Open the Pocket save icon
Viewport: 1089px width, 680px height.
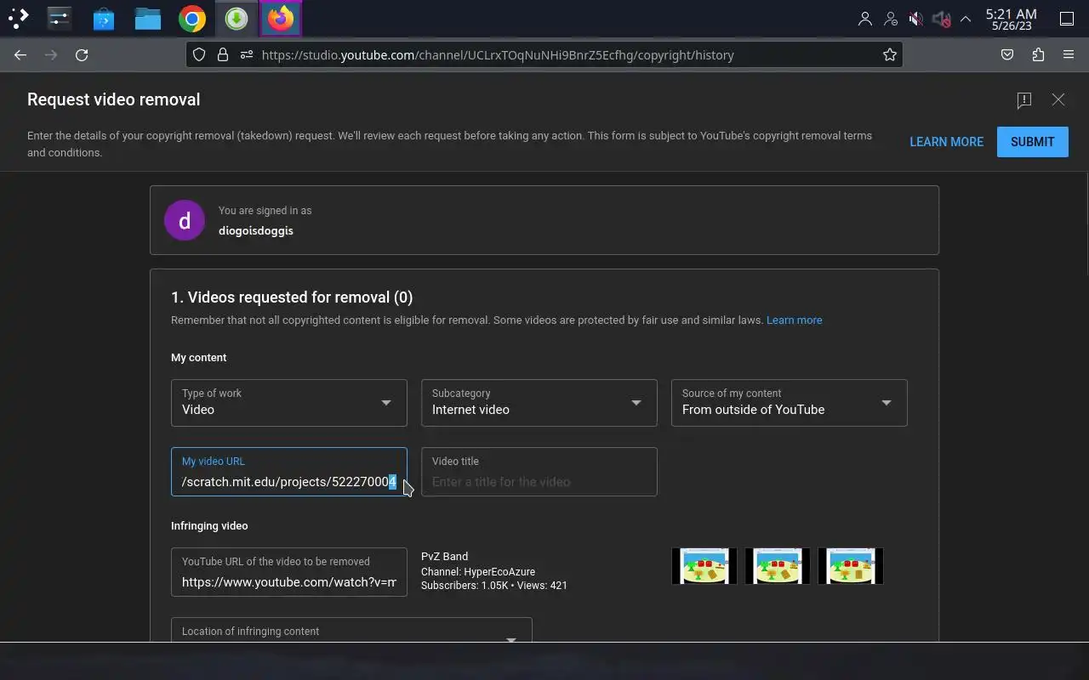[1007, 54]
